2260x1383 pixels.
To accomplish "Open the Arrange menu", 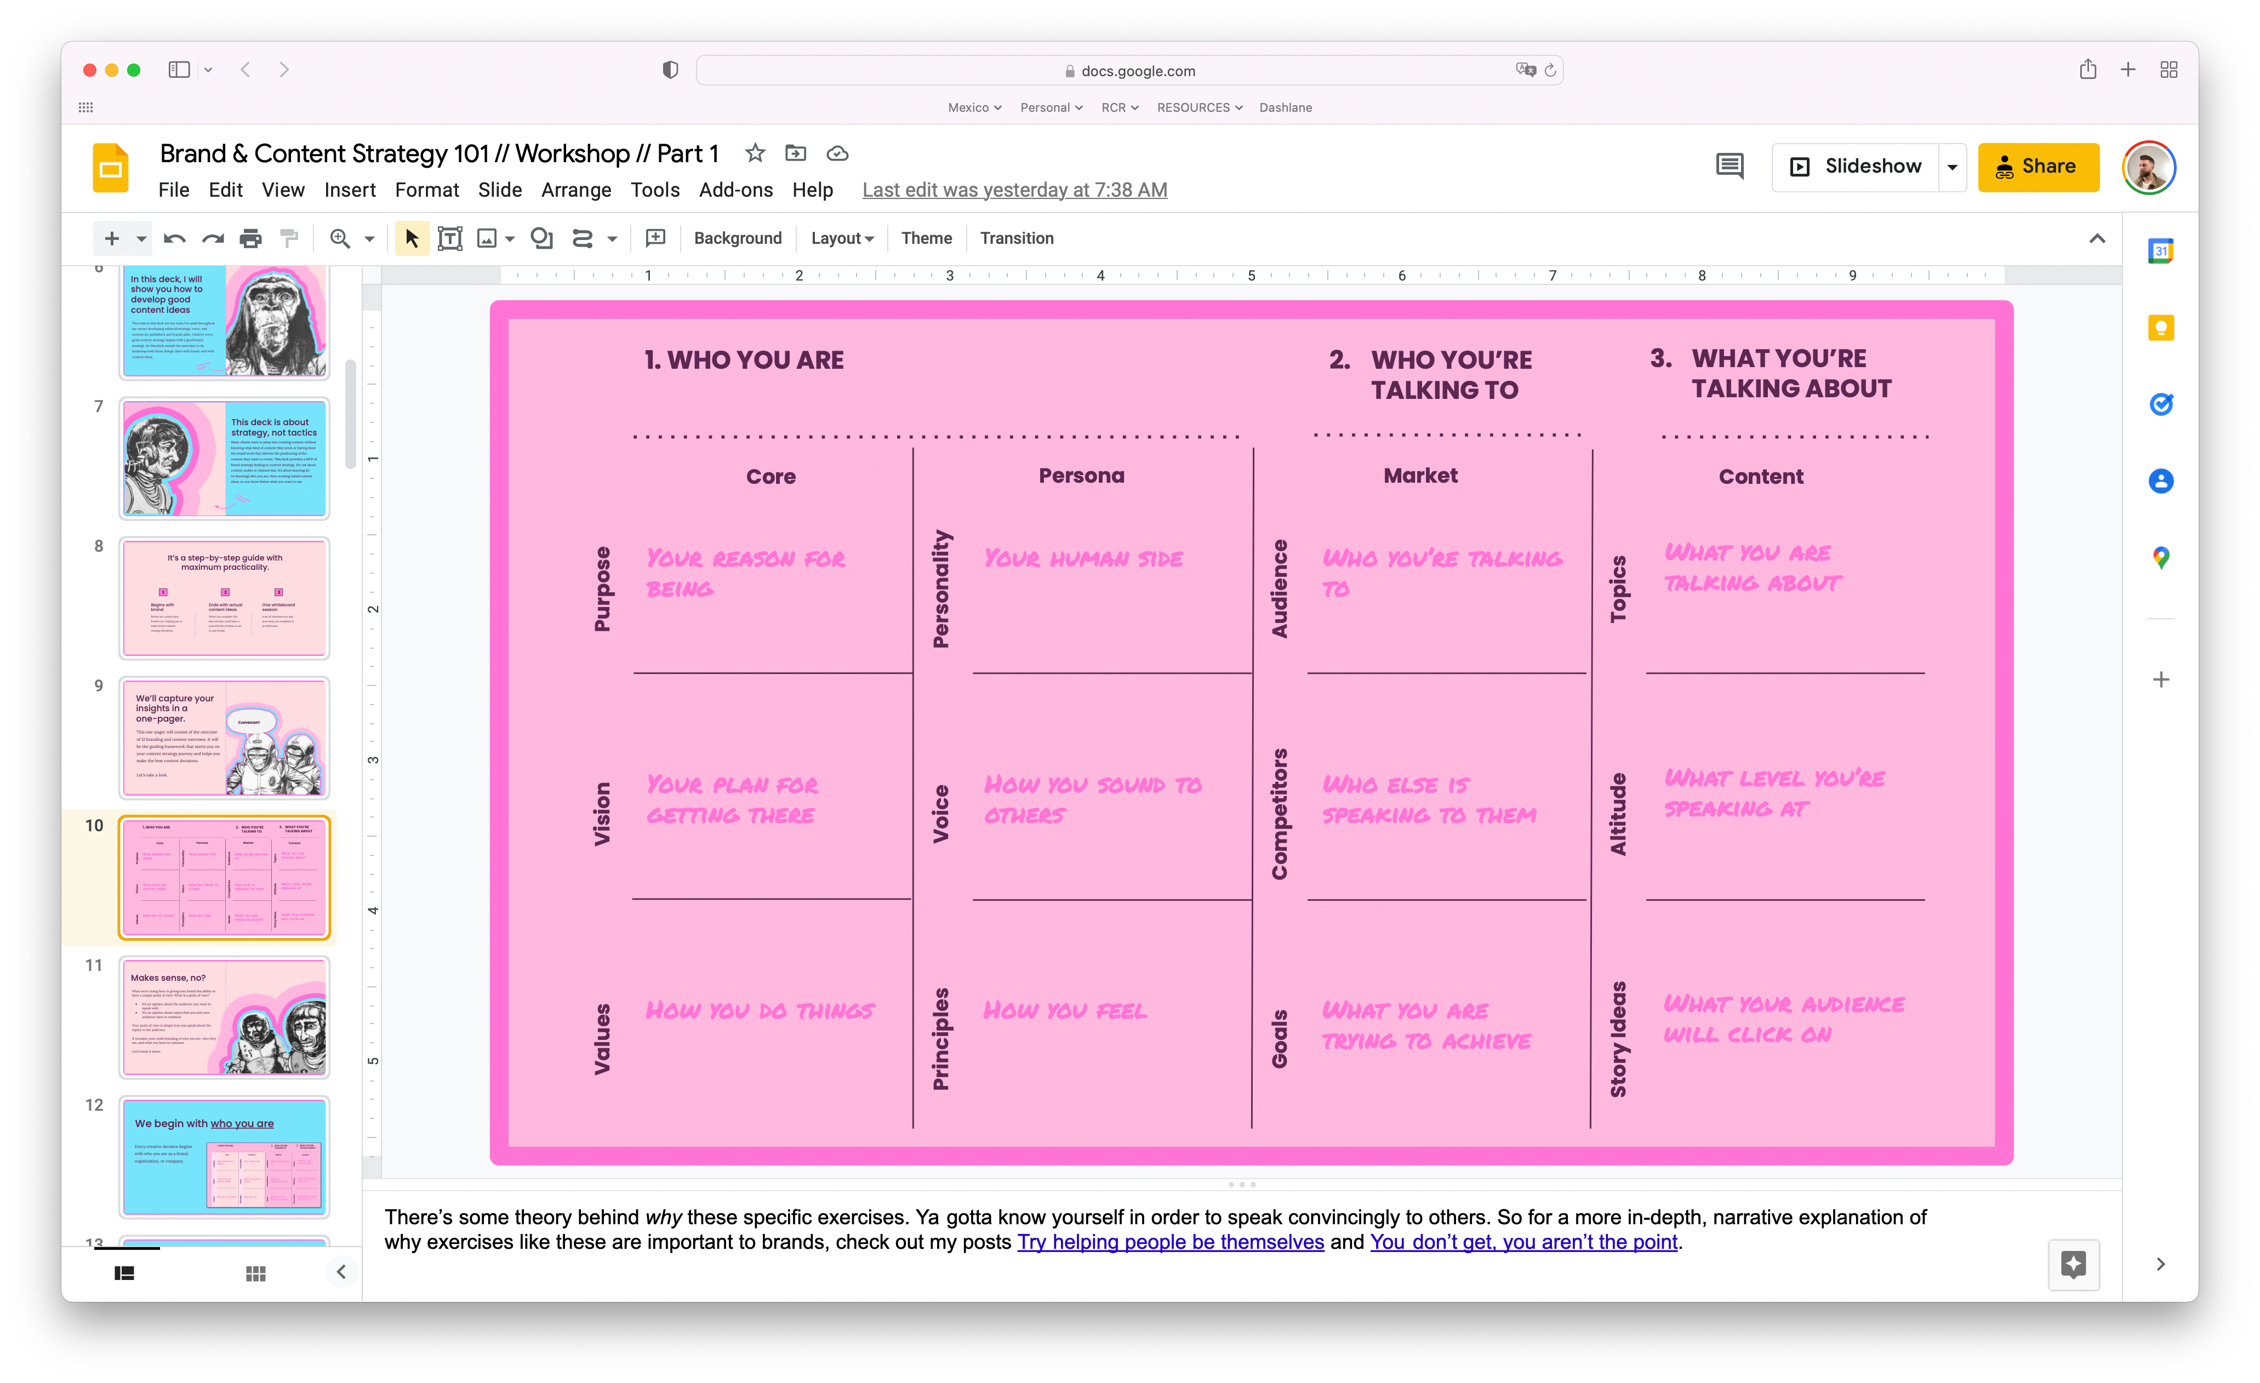I will coord(576,190).
